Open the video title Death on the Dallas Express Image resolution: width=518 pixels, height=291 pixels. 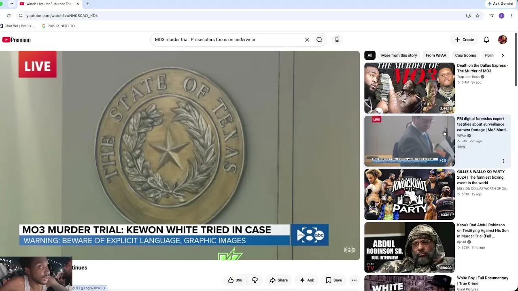pos(482,68)
